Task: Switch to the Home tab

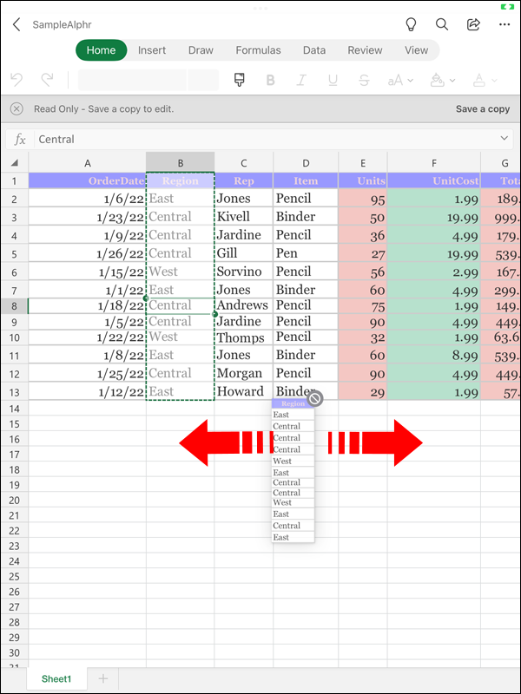Action: click(101, 50)
